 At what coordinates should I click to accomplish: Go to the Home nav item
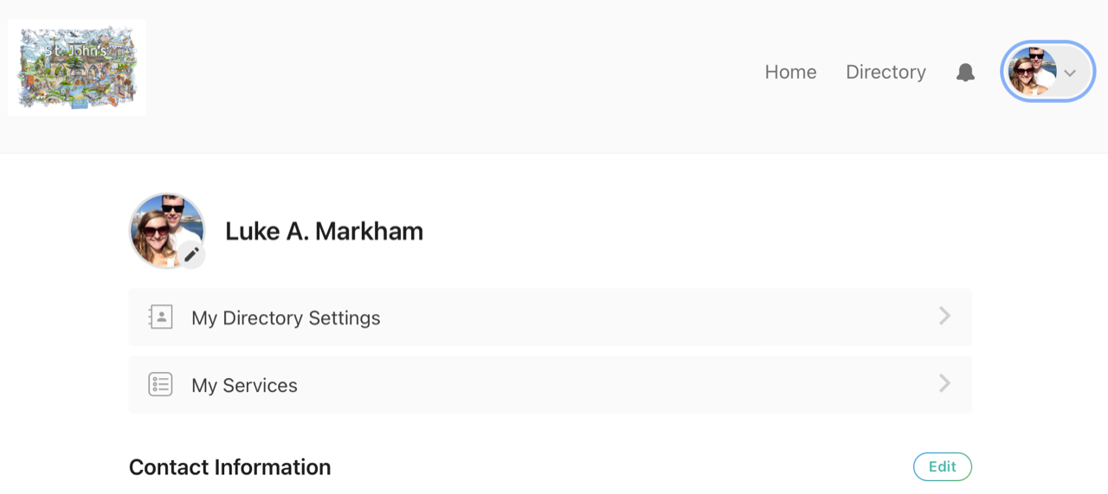pos(790,73)
